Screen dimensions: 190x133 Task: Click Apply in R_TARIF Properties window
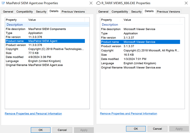pos(179,129)
